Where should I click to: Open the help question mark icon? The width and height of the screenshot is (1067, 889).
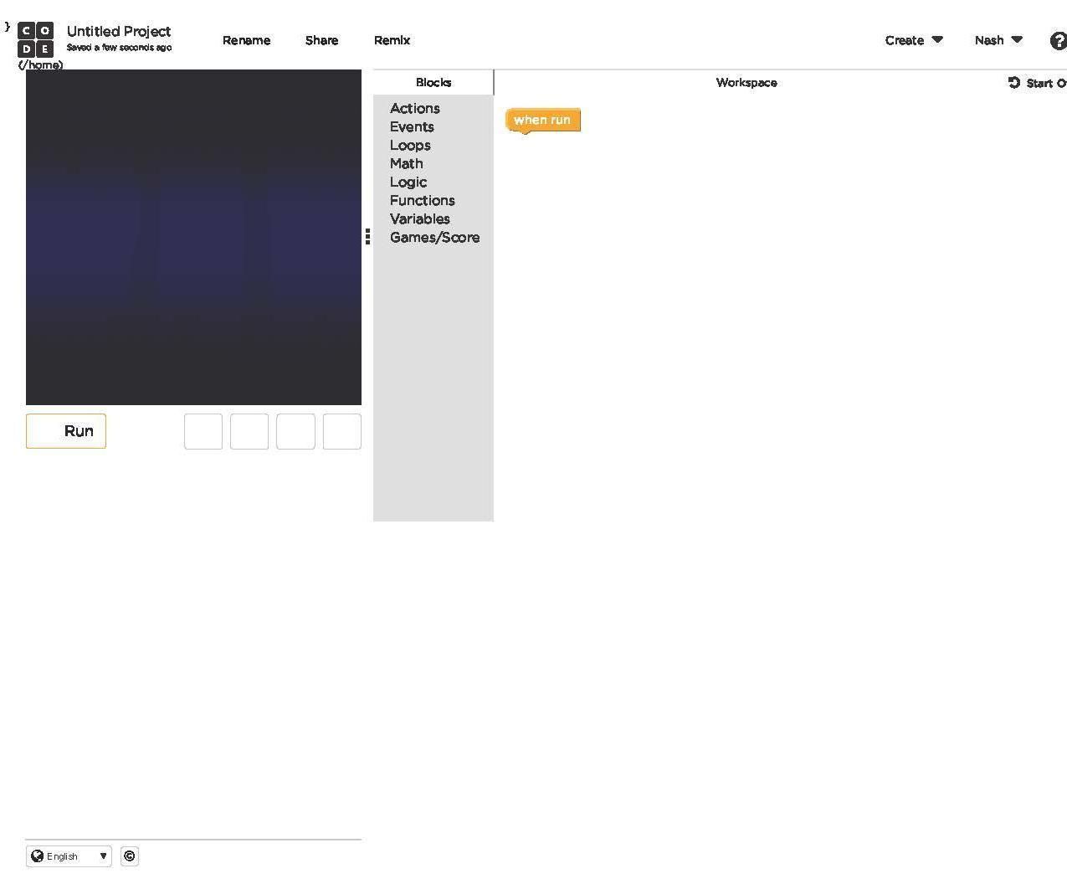point(1058,40)
